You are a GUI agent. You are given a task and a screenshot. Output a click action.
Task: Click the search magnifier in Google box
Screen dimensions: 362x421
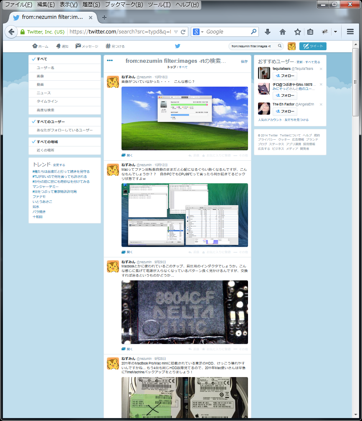(x=253, y=32)
